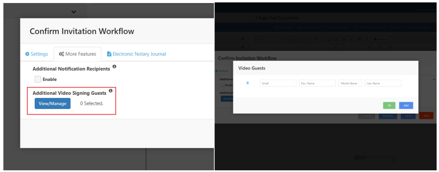The image size is (439, 172).
Task: Click the Last Name input field
Action: pos(383,83)
